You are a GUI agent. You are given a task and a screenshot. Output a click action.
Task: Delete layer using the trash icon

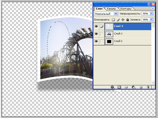(x=148, y=87)
